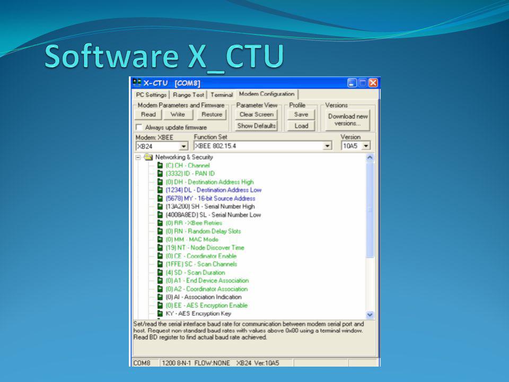Click the icon beside SH - Serial Number High

[x=160, y=206]
